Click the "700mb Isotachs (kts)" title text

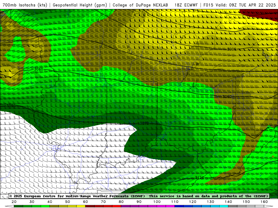pyautogui.click(x=25, y=5)
